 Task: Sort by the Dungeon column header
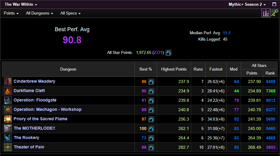[68, 69]
